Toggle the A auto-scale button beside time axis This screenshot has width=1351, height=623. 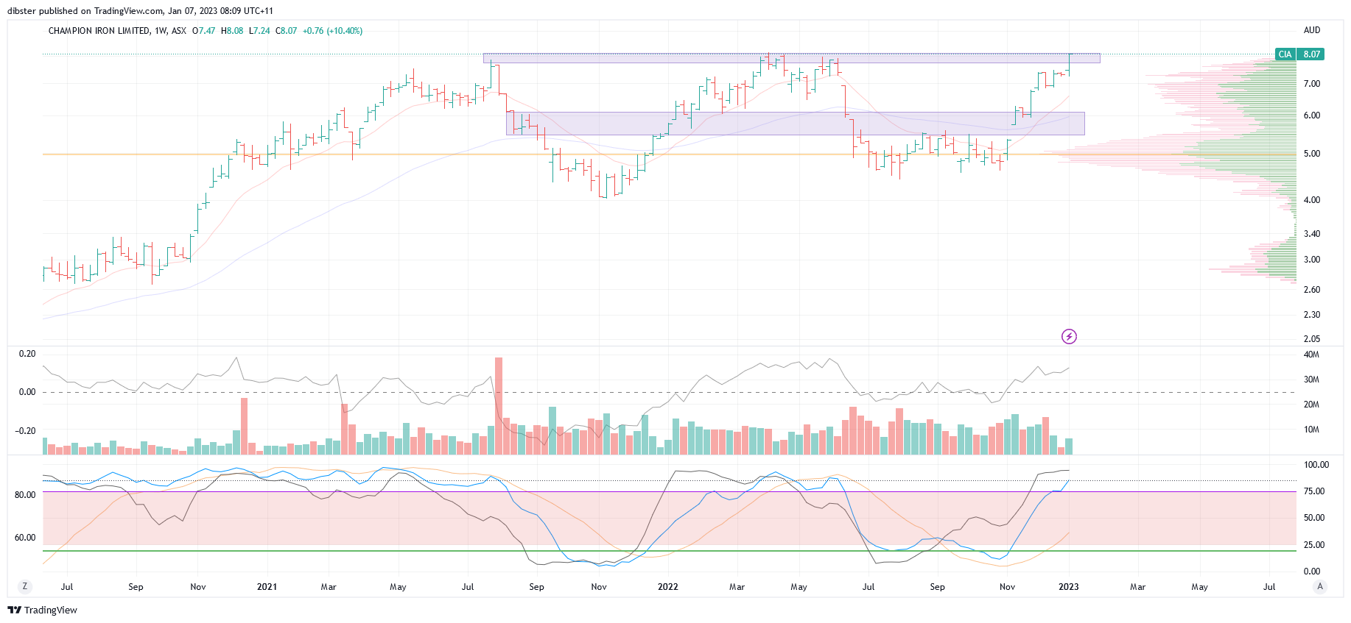[x=1320, y=586]
